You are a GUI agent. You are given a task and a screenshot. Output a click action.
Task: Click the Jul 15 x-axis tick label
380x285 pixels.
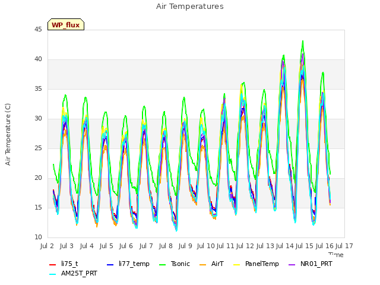(305, 246)
